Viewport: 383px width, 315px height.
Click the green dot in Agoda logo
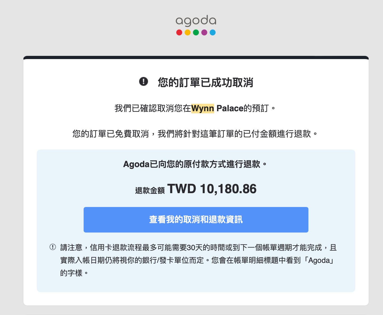coord(196,32)
